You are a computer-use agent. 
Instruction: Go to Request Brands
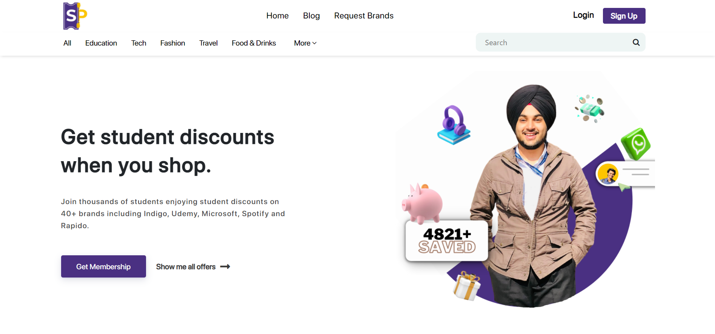click(x=364, y=16)
